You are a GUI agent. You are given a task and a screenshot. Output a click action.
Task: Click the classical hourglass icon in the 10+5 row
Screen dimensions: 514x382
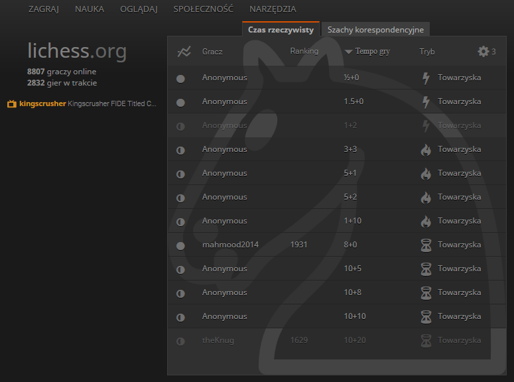click(426, 269)
